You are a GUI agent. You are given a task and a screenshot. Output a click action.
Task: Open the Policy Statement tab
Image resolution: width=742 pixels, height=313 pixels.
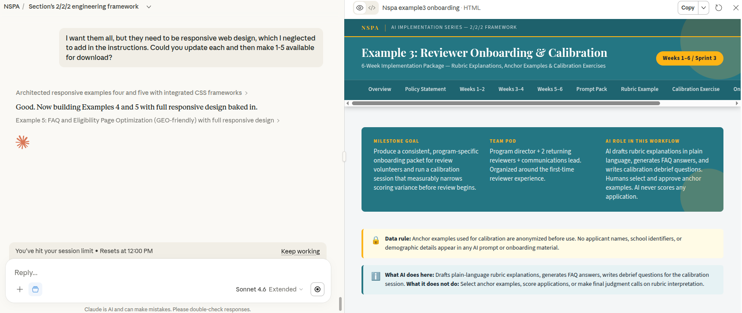(425, 89)
